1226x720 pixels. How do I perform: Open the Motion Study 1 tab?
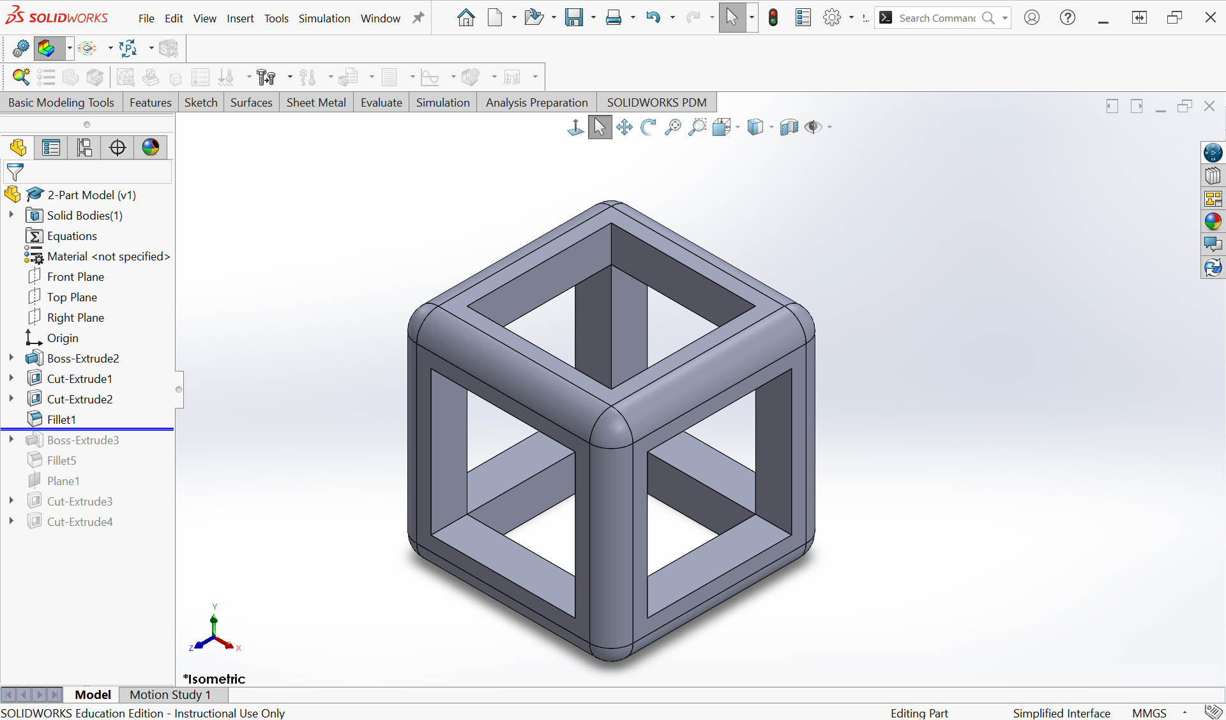[170, 694]
